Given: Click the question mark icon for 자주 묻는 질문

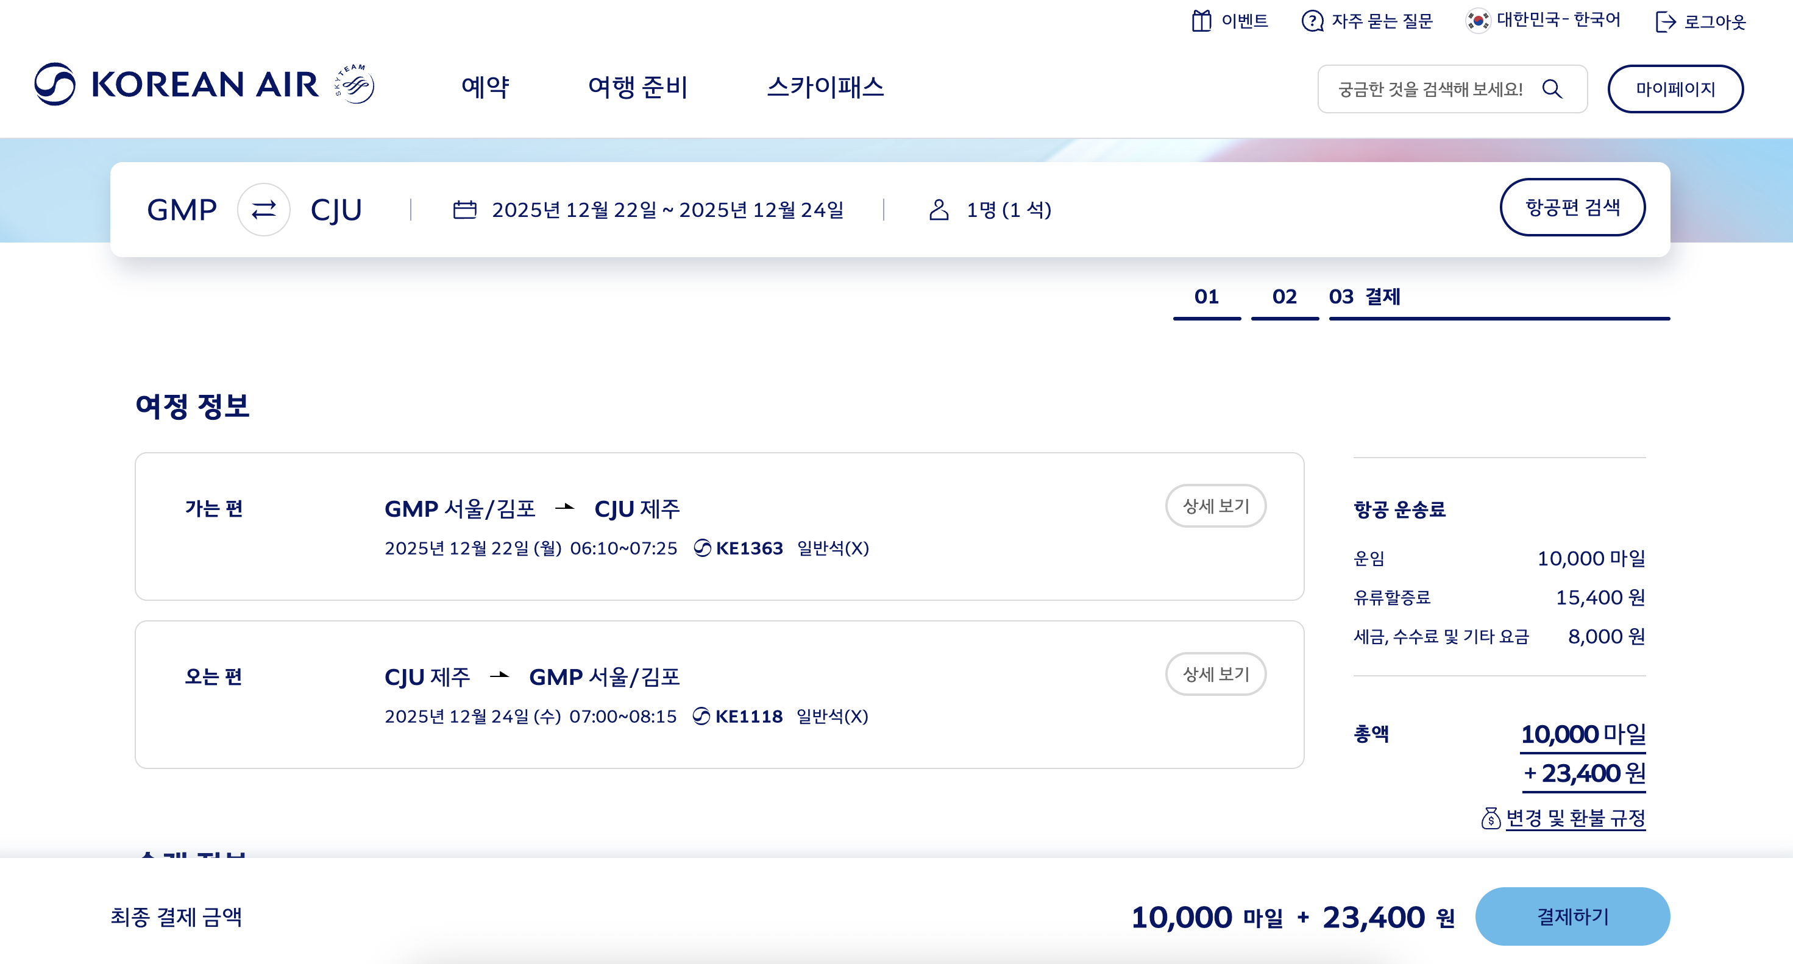Looking at the screenshot, I should pyautogui.click(x=1312, y=21).
